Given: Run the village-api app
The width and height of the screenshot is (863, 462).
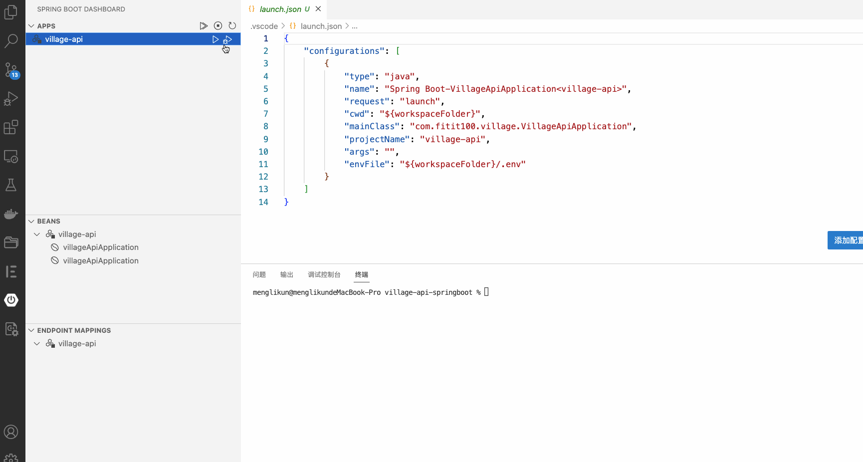Looking at the screenshot, I should click(x=216, y=39).
